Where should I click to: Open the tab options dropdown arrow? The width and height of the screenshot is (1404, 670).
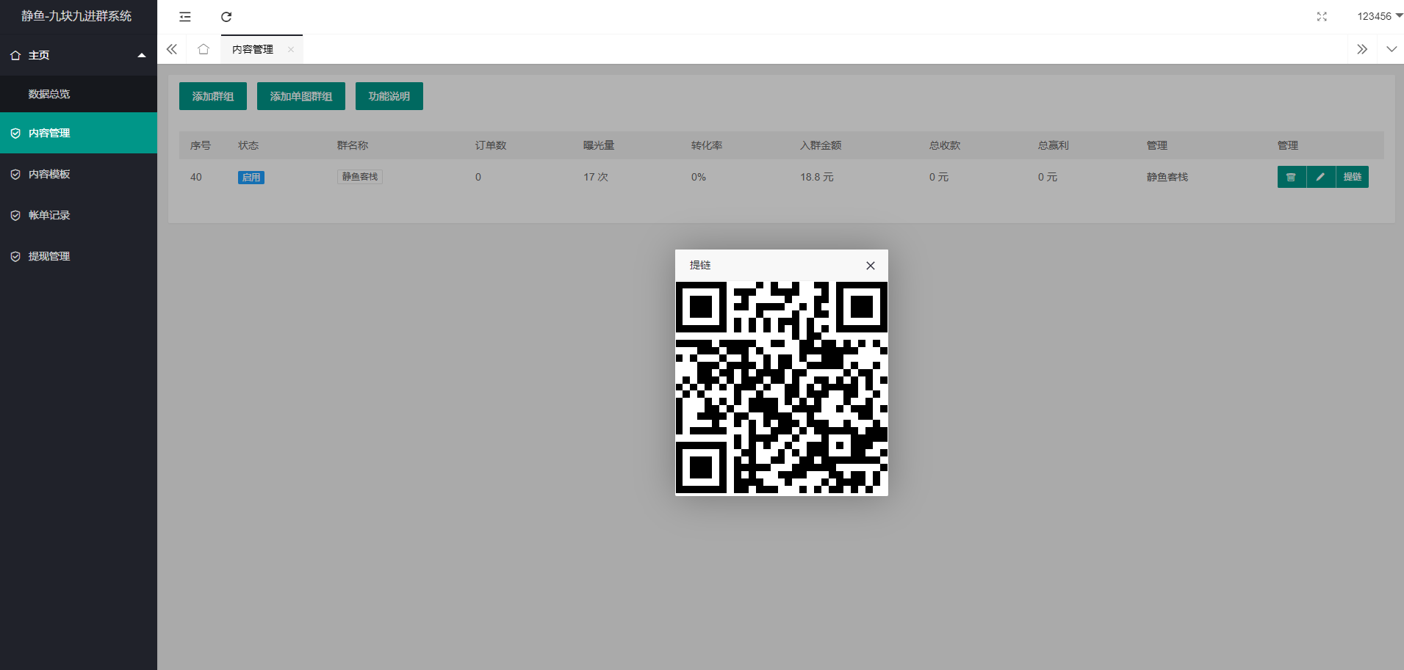click(x=1392, y=49)
